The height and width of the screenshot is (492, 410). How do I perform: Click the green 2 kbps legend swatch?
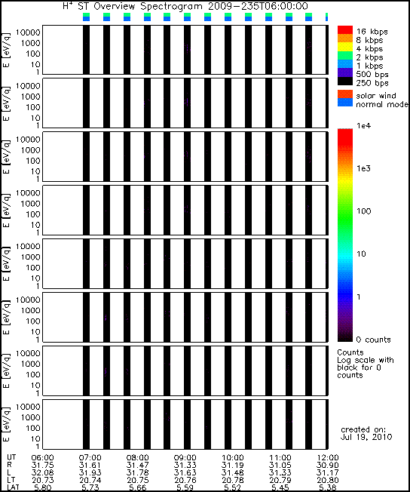tap(345, 56)
